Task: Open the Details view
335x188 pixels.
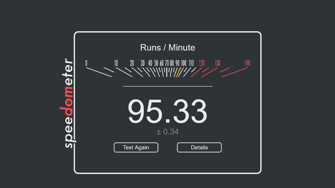Action: point(199,148)
